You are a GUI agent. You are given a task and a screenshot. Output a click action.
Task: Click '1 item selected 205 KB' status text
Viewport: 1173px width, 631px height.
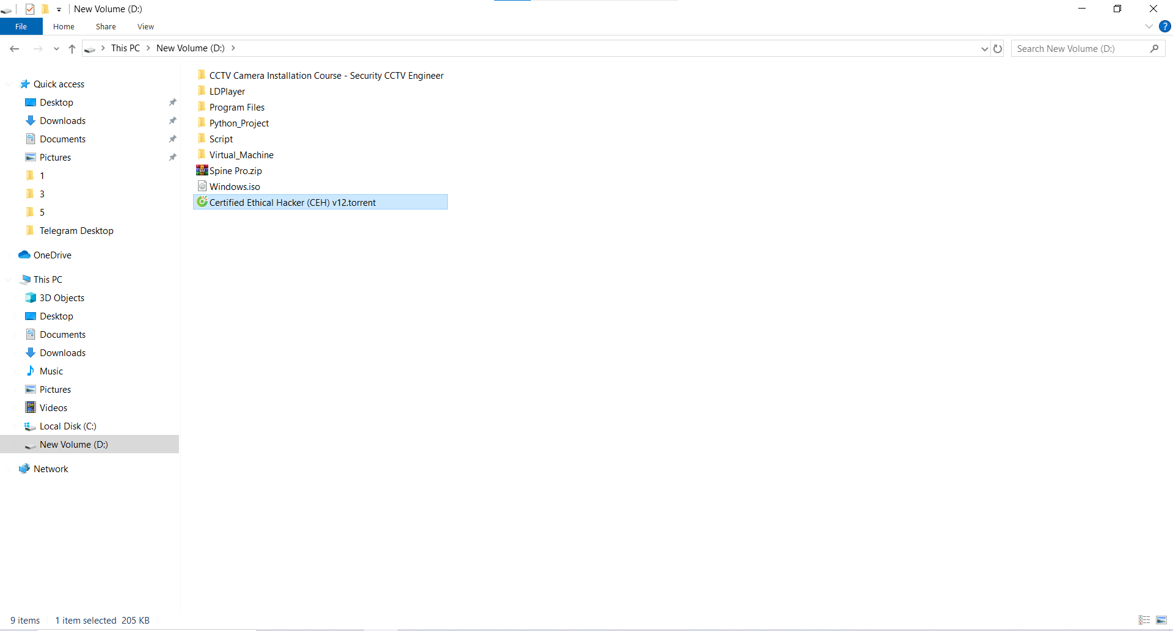click(x=102, y=620)
